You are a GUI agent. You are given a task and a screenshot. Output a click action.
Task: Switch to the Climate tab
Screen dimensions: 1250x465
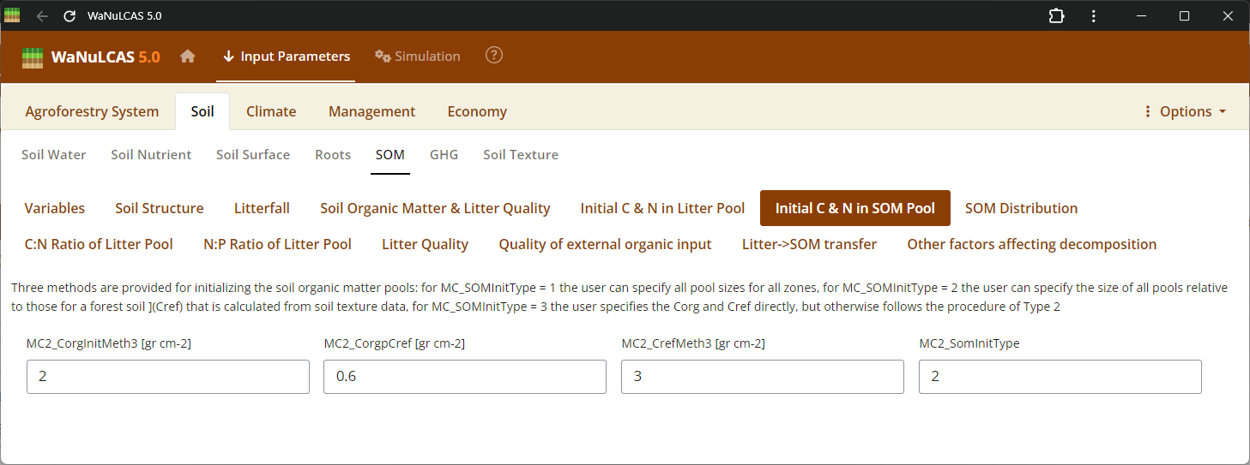pos(271,111)
